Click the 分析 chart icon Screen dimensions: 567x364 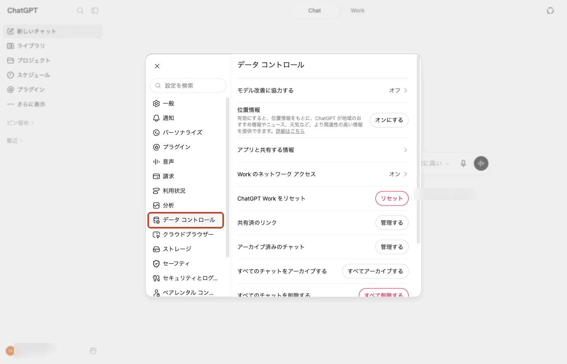point(156,205)
